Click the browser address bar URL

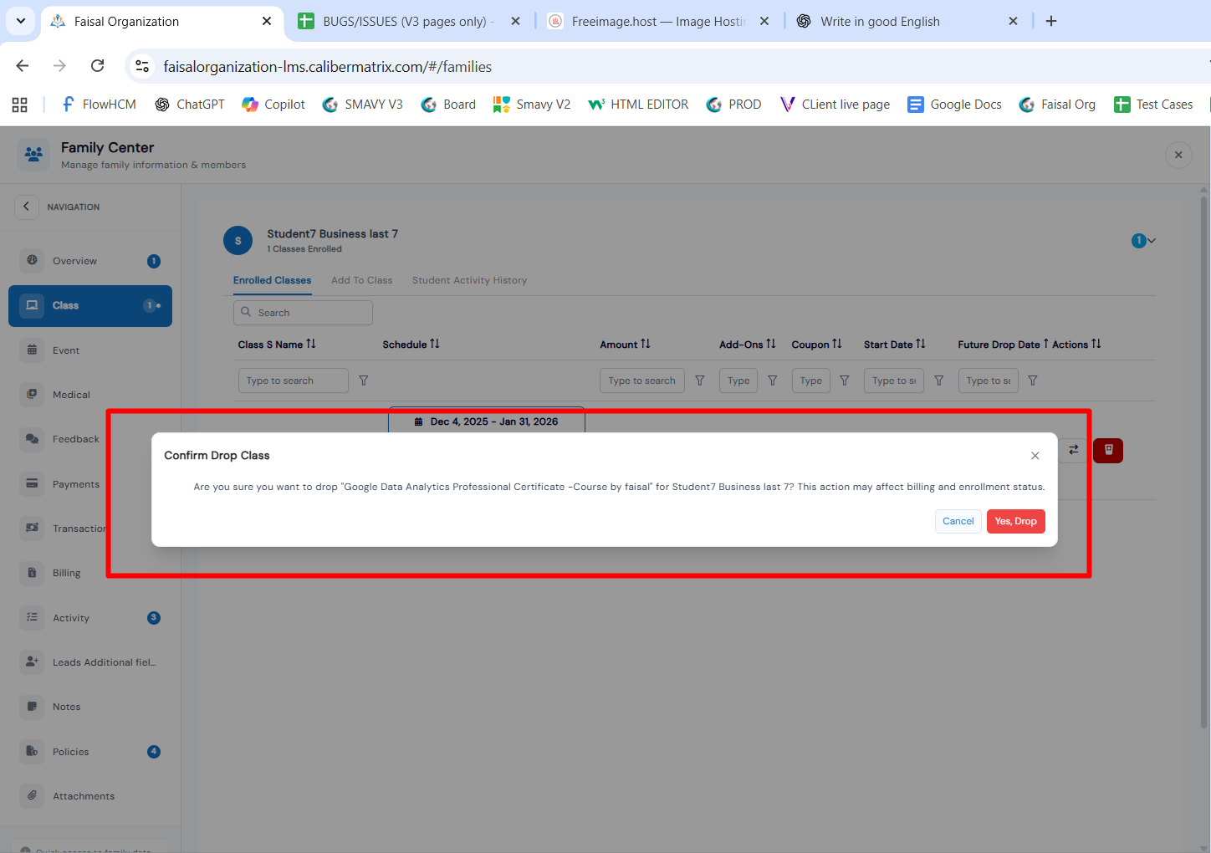[x=327, y=67]
